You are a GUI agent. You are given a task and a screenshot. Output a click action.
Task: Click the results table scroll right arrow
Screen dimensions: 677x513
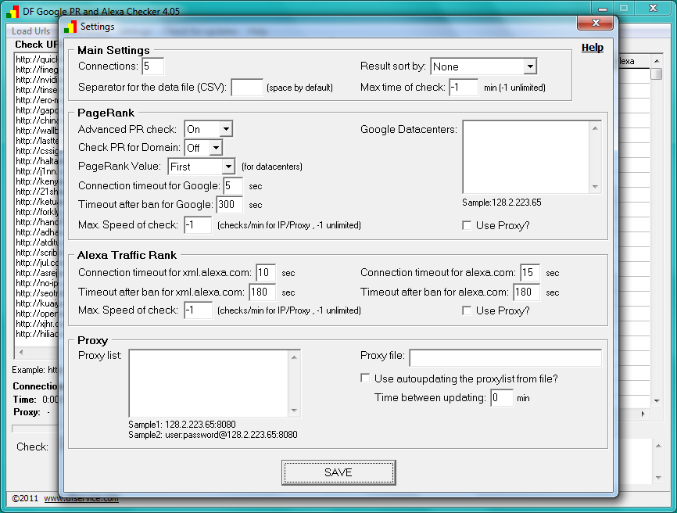pyautogui.click(x=643, y=414)
